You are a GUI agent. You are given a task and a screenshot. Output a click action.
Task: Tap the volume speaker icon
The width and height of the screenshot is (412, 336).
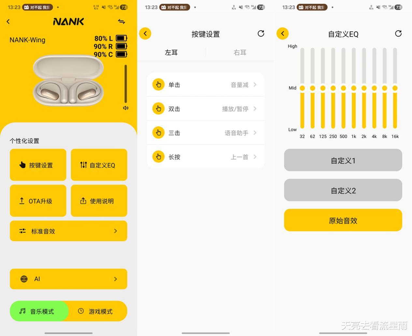[125, 108]
